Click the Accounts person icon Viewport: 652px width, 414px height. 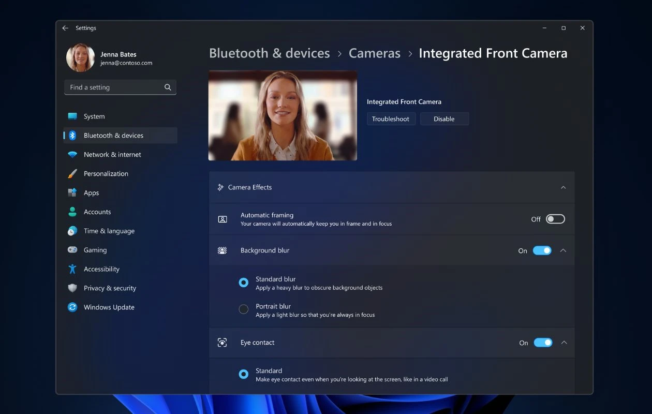coord(72,212)
